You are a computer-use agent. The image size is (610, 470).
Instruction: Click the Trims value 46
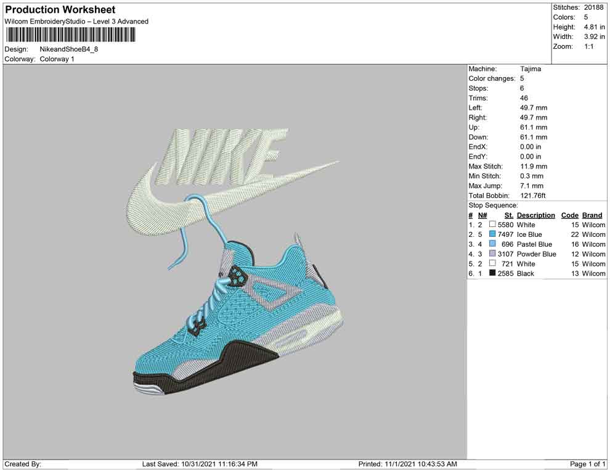click(524, 98)
